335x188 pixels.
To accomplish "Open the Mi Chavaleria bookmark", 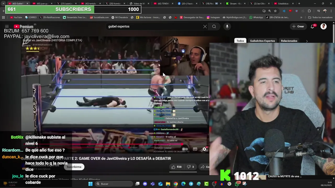I will pyautogui.click(x=120, y=17).
